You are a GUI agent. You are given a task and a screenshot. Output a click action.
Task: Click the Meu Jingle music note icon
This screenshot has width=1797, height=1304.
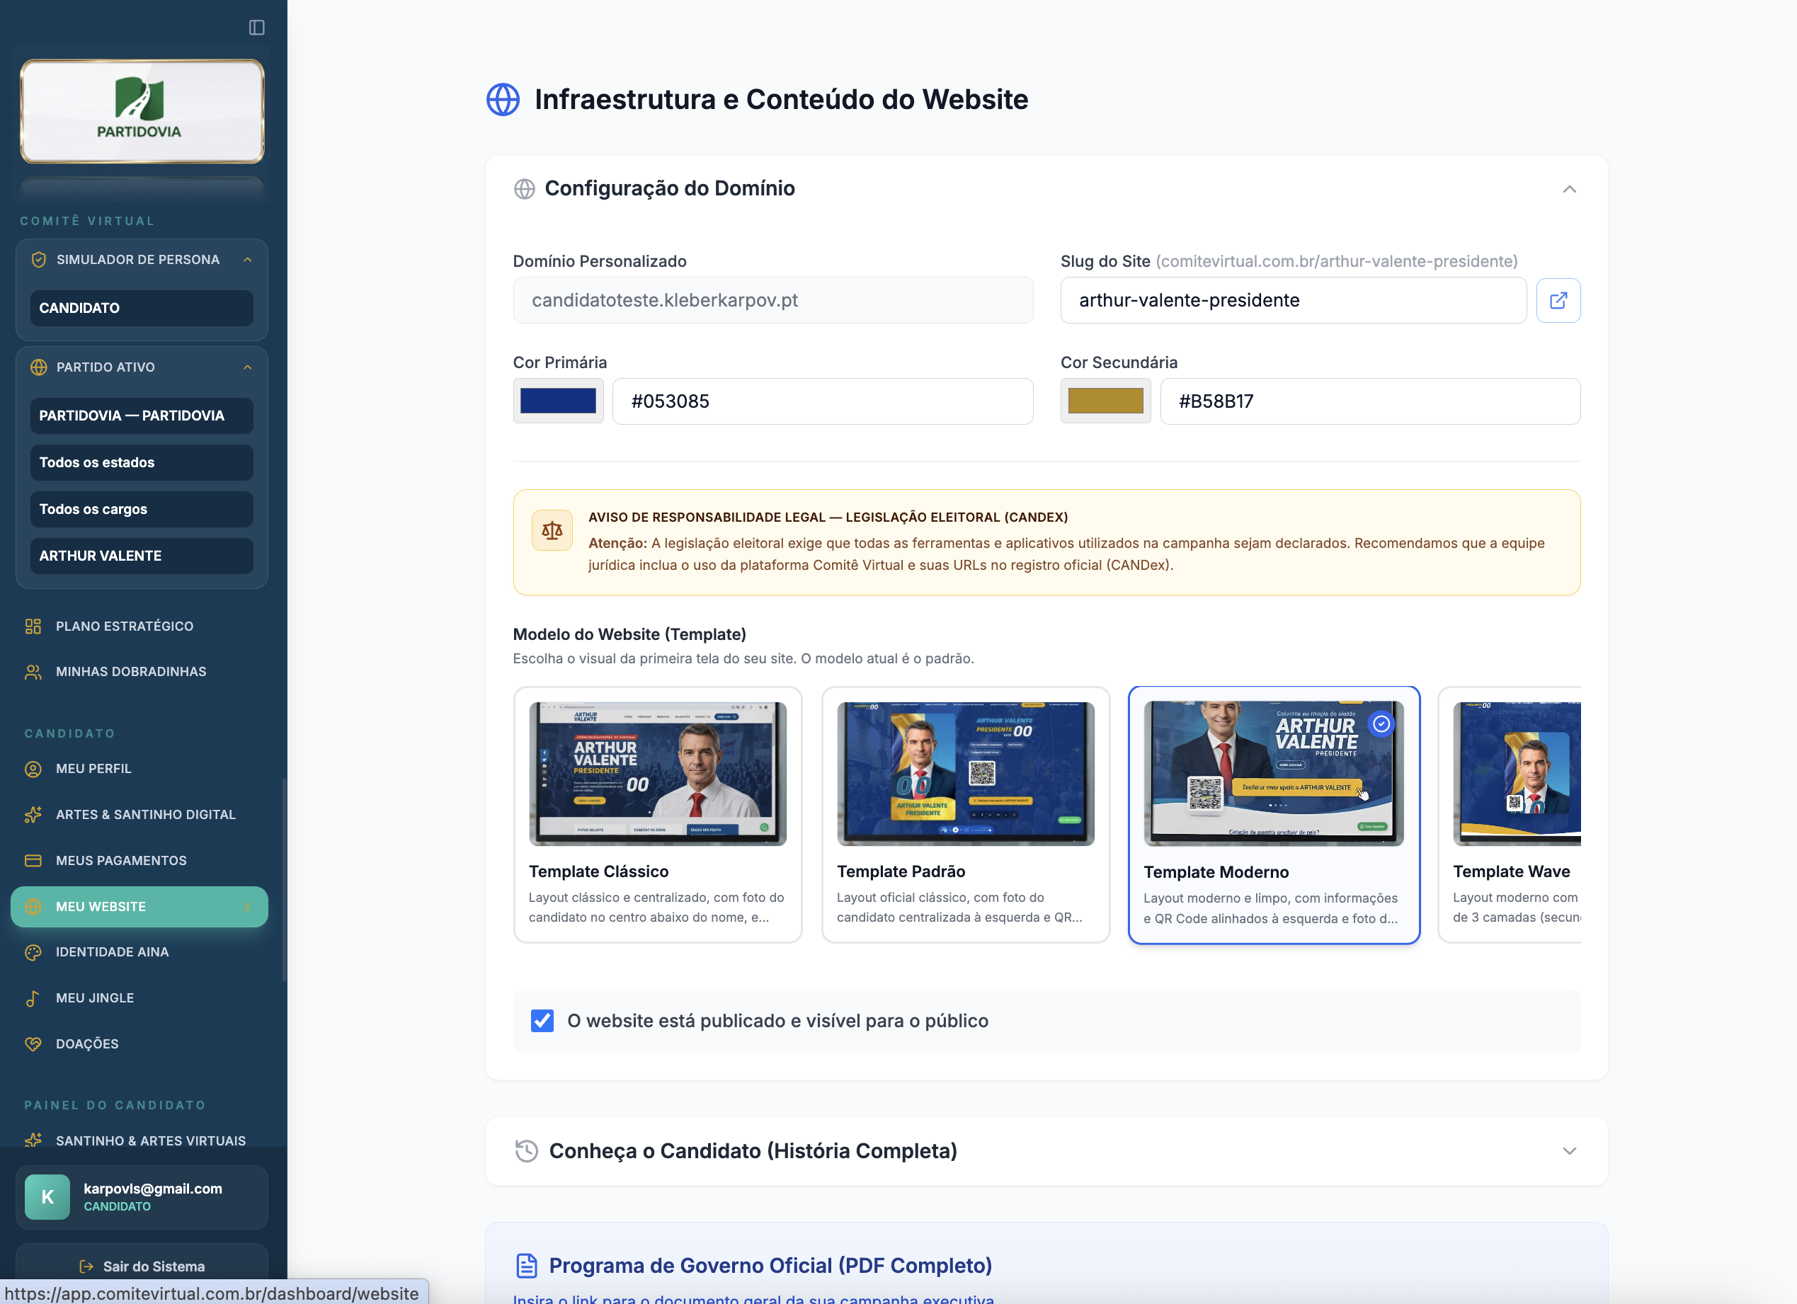[33, 998]
